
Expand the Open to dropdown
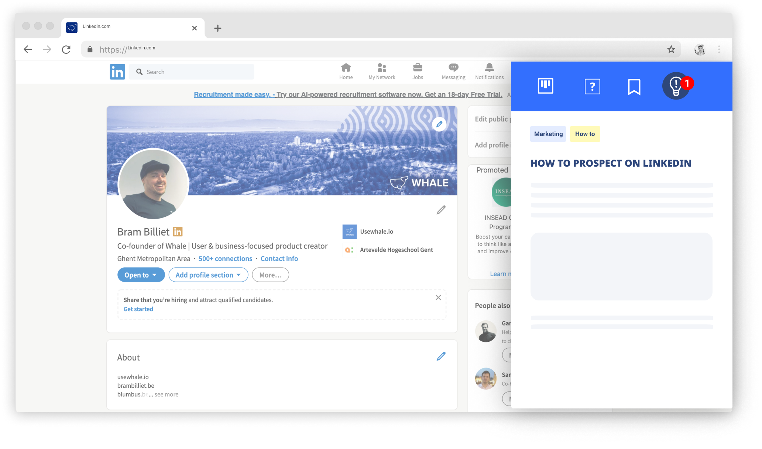point(141,275)
